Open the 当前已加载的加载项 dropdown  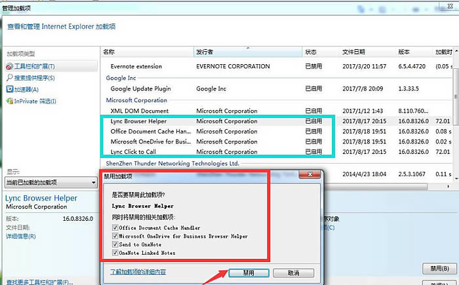click(51, 183)
